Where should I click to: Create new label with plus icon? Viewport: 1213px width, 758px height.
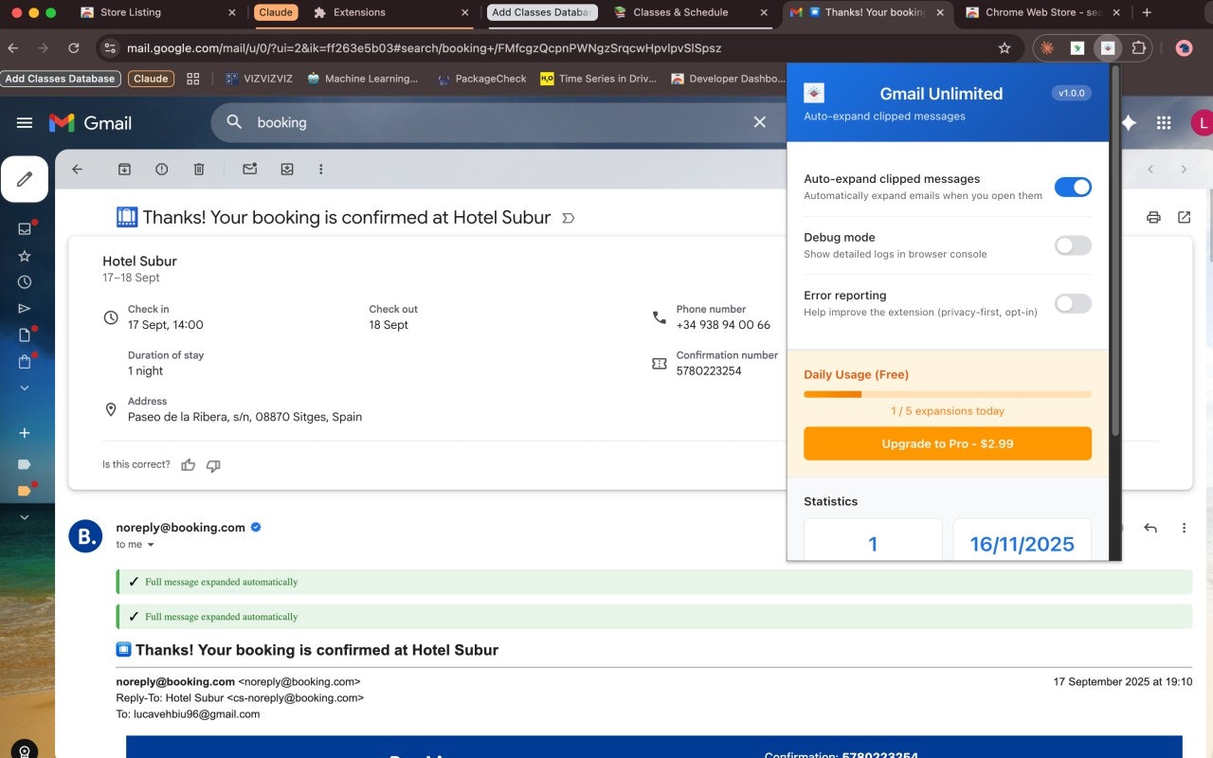pos(25,433)
